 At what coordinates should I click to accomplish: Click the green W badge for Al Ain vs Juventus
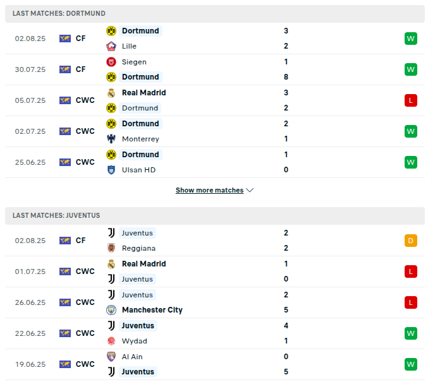pos(411,364)
